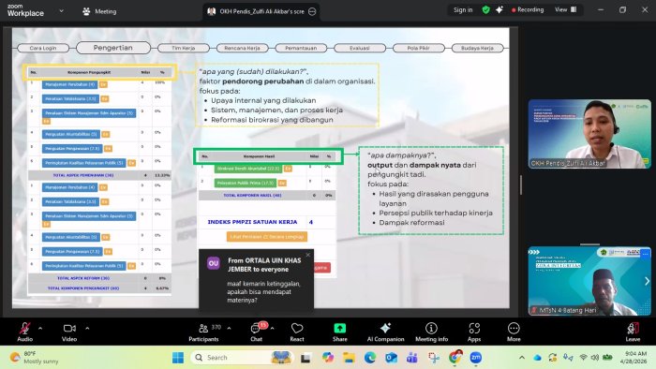Open Zoom Workplace dropdown chevron
This screenshot has height=369, width=656.
point(61,11)
